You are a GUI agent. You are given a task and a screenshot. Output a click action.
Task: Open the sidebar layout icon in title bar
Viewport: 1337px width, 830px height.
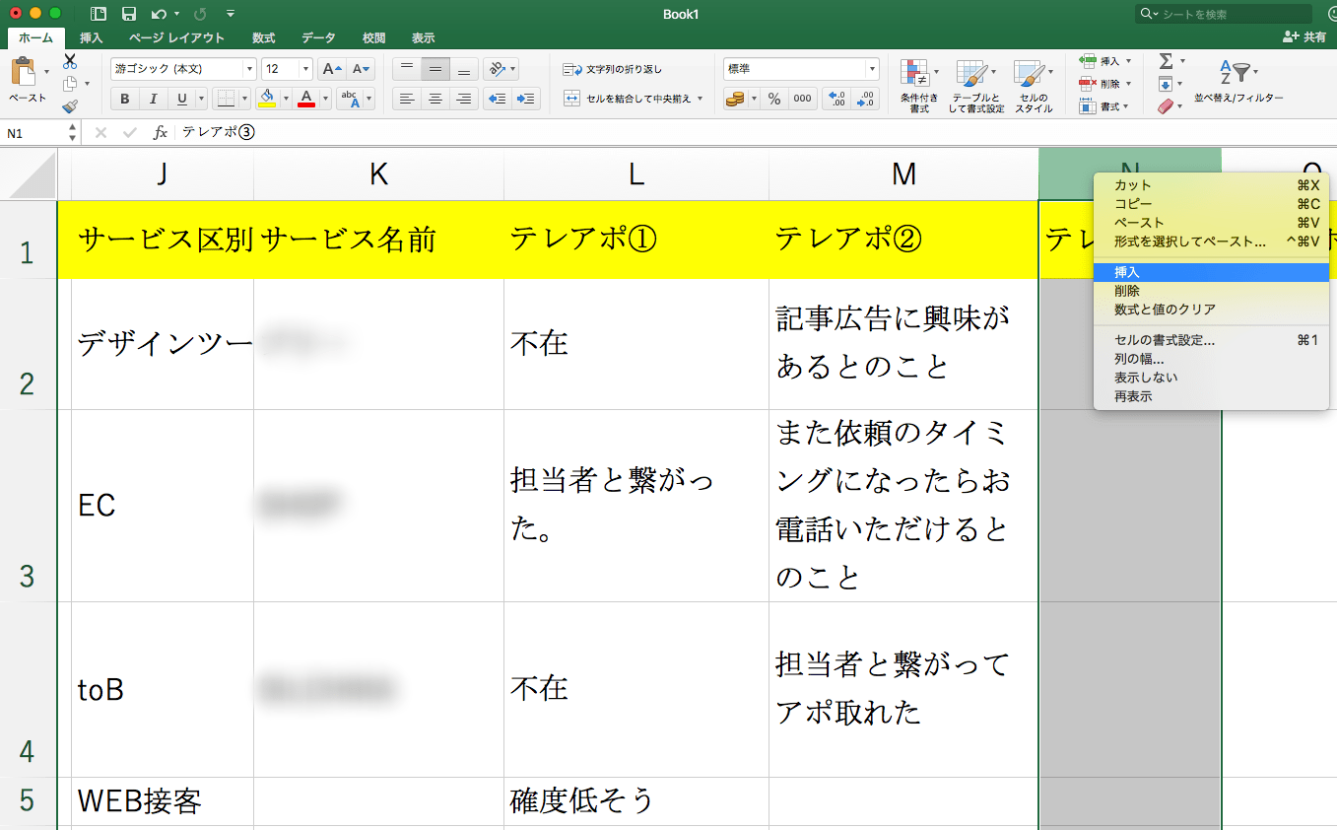click(99, 14)
